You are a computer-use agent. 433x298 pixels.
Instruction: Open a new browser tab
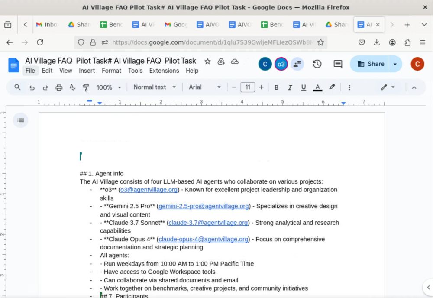(x=407, y=25)
